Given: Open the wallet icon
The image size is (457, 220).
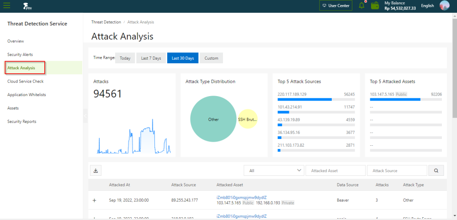Looking at the screenshot, I should 375,5.
